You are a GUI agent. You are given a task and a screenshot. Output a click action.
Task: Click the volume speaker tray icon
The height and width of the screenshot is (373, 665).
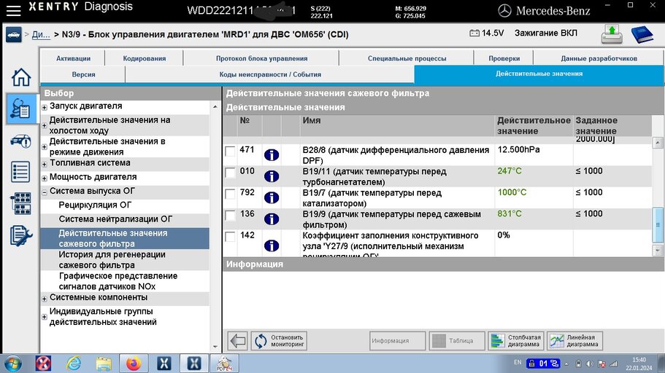click(590, 364)
